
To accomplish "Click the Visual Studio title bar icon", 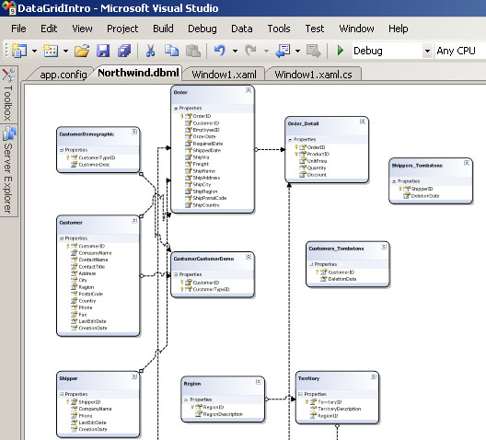I will pyautogui.click(x=8, y=7).
